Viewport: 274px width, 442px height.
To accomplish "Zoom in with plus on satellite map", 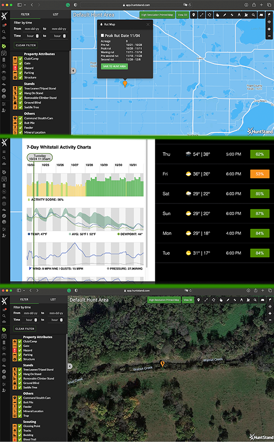I will coord(270,313).
